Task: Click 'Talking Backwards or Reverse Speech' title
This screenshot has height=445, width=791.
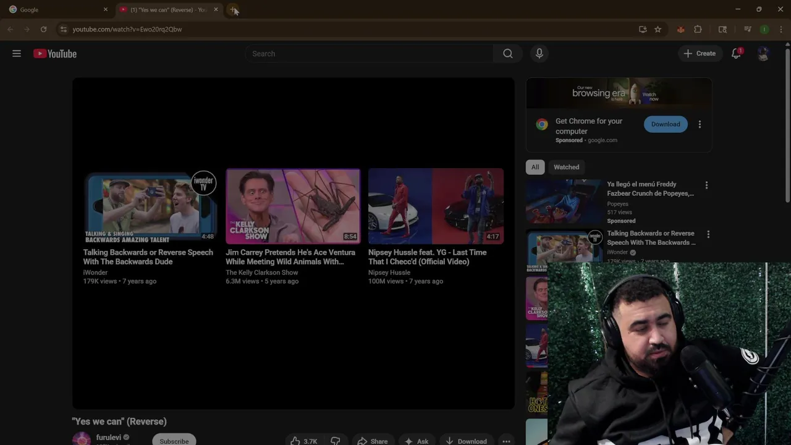Action: [x=148, y=257]
